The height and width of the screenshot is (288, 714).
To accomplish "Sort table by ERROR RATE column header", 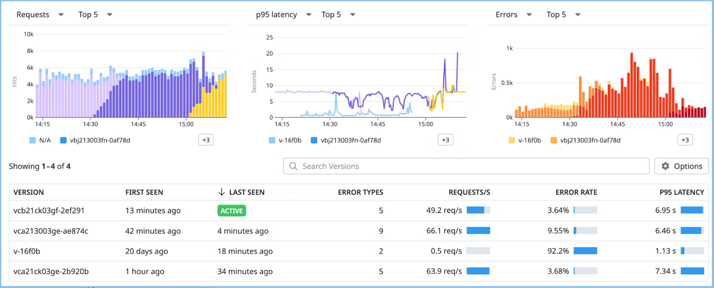I will [x=576, y=193].
